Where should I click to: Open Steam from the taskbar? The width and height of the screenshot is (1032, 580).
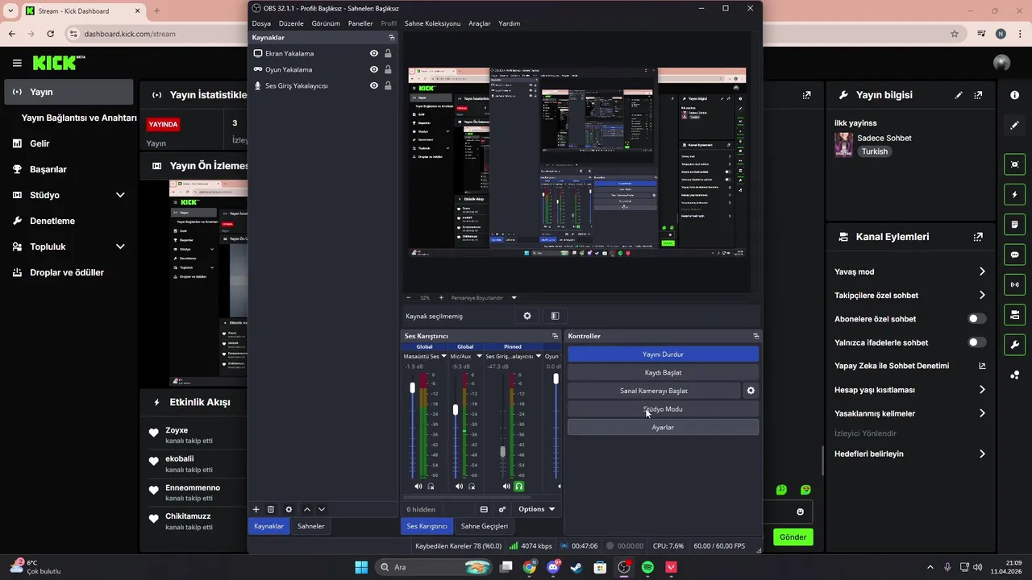coord(576,567)
